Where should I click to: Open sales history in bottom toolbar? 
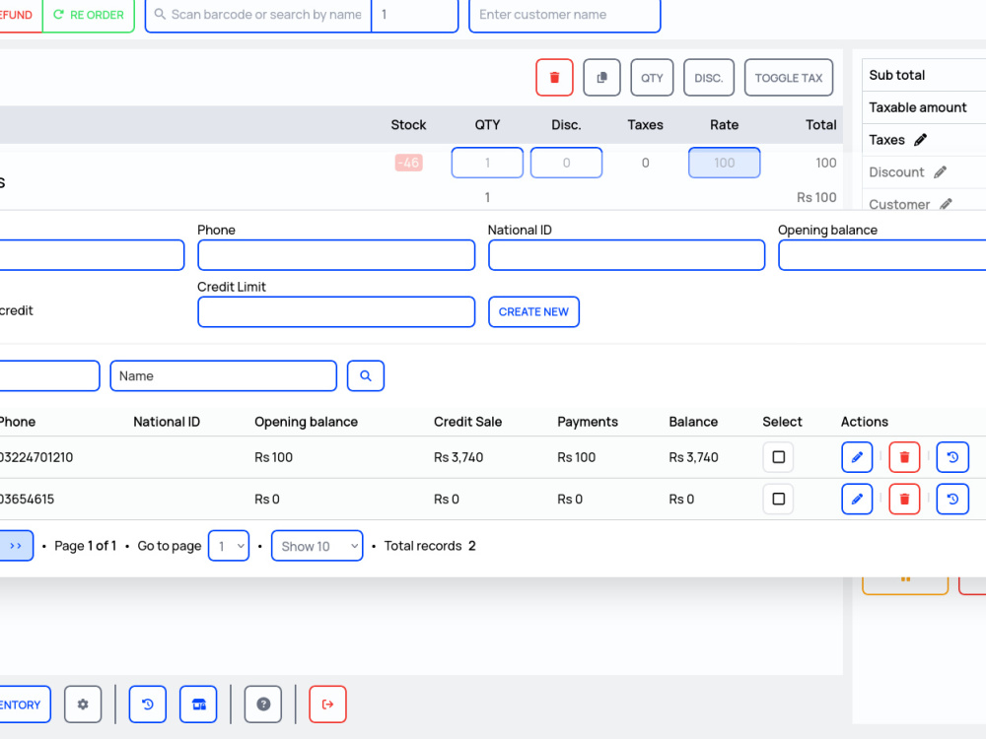pyautogui.click(x=147, y=705)
